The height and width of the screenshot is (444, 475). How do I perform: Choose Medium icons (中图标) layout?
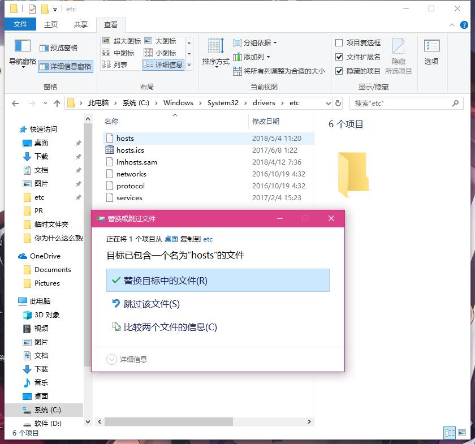(118, 53)
